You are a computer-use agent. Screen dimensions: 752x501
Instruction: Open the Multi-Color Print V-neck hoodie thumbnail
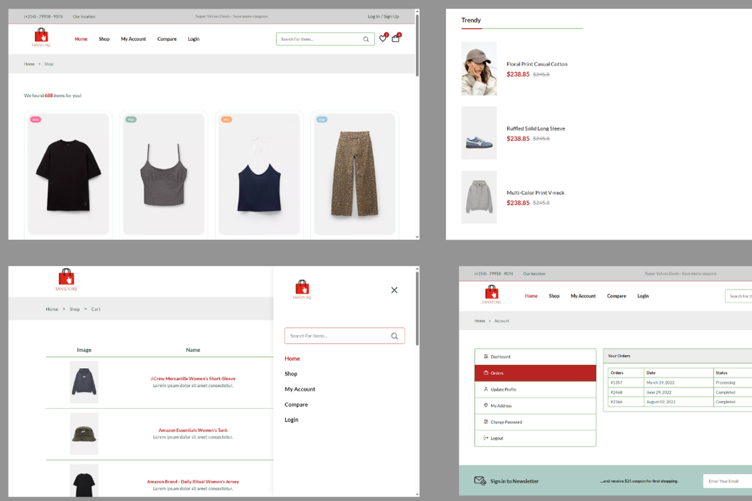click(x=479, y=197)
